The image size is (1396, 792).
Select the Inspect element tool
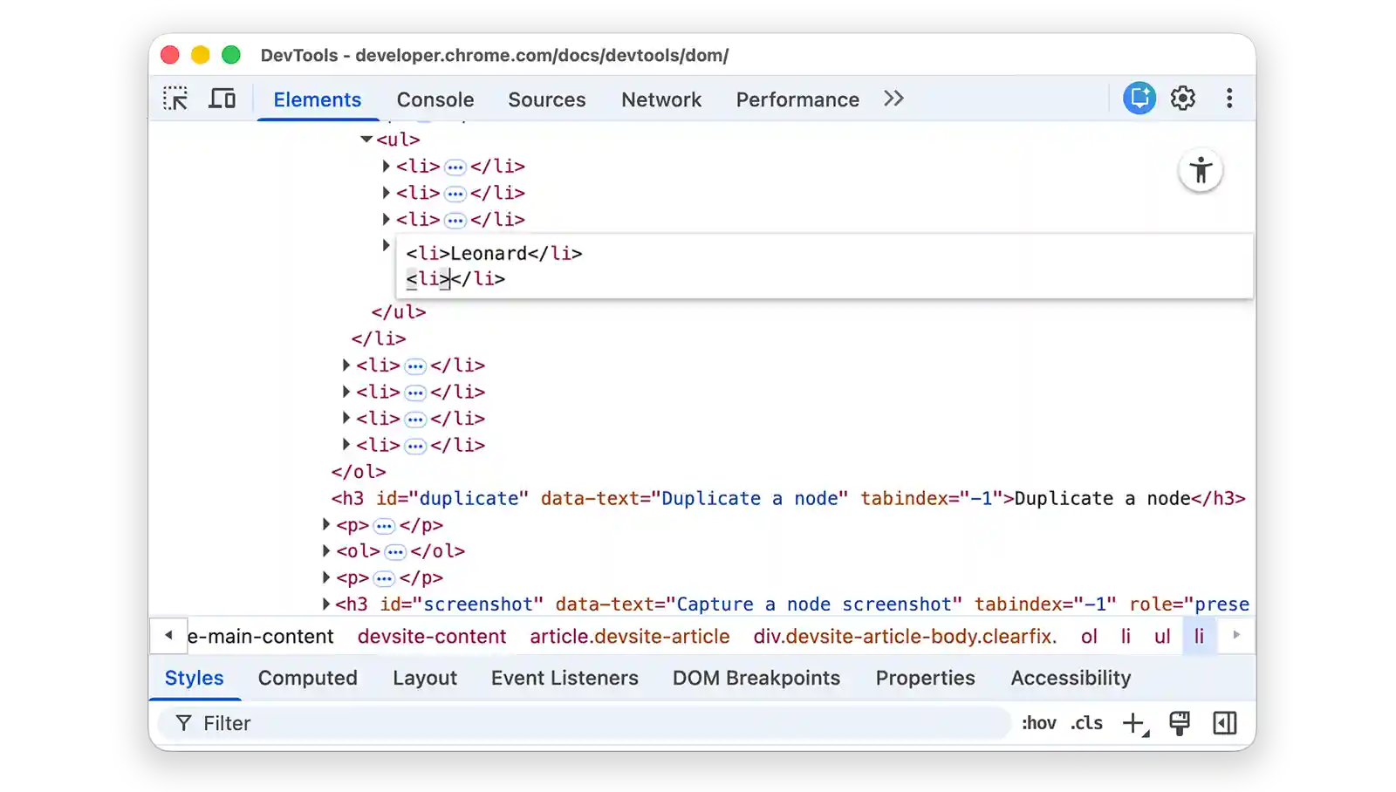click(175, 98)
